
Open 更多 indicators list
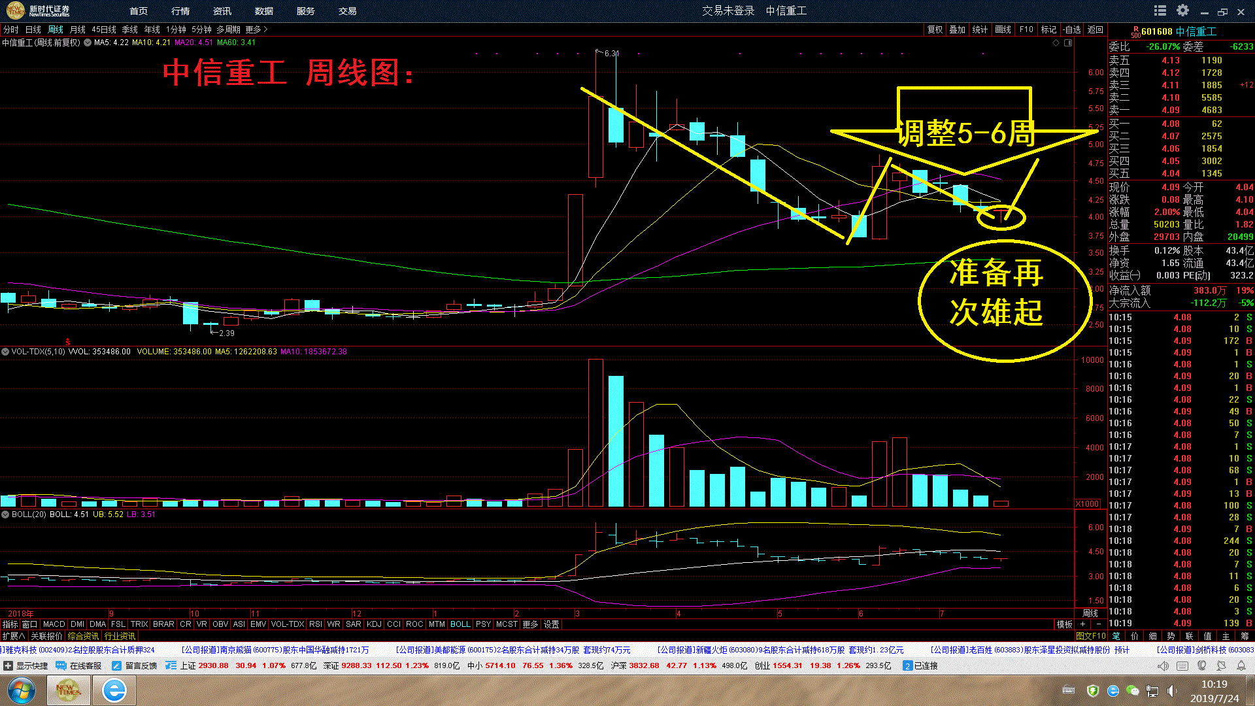click(x=530, y=624)
